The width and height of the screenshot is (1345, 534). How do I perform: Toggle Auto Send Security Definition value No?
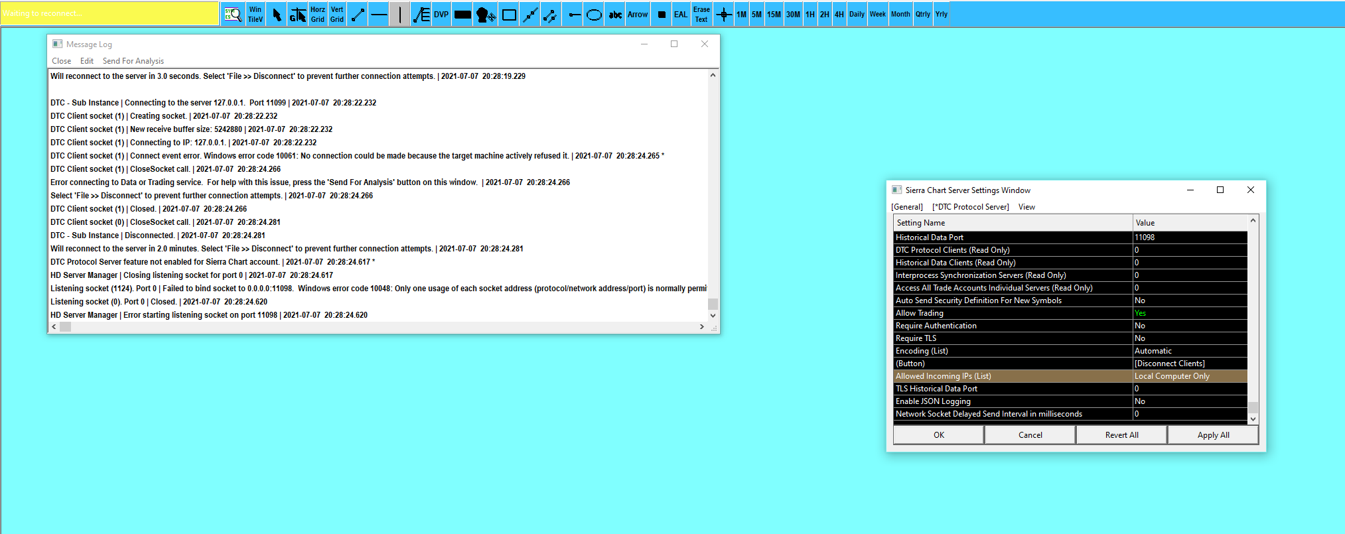(1190, 300)
